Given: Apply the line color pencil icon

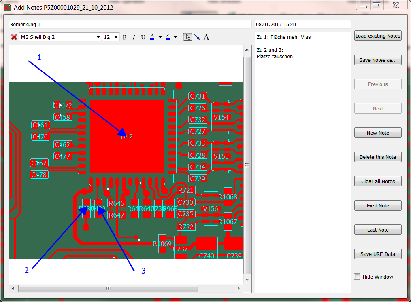Looking at the screenshot, I should (x=168, y=37).
